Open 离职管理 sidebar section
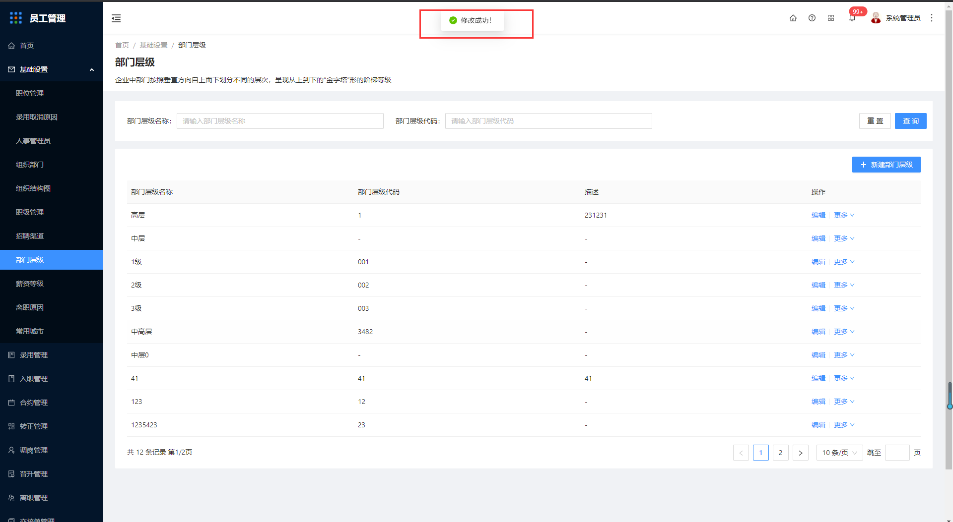This screenshot has width=953, height=522. pos(52,498)
